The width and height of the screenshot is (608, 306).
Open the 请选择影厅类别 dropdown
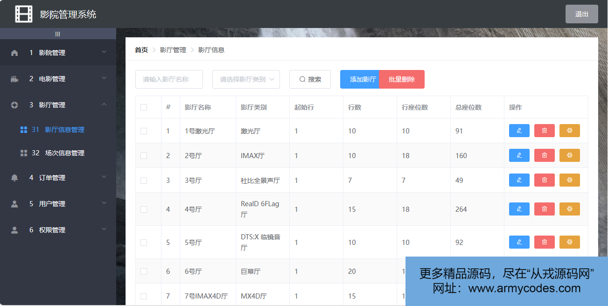246,79
